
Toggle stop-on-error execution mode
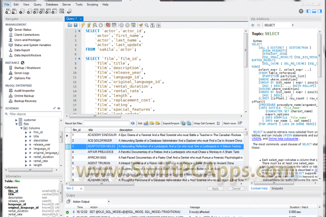click(108, 25)
